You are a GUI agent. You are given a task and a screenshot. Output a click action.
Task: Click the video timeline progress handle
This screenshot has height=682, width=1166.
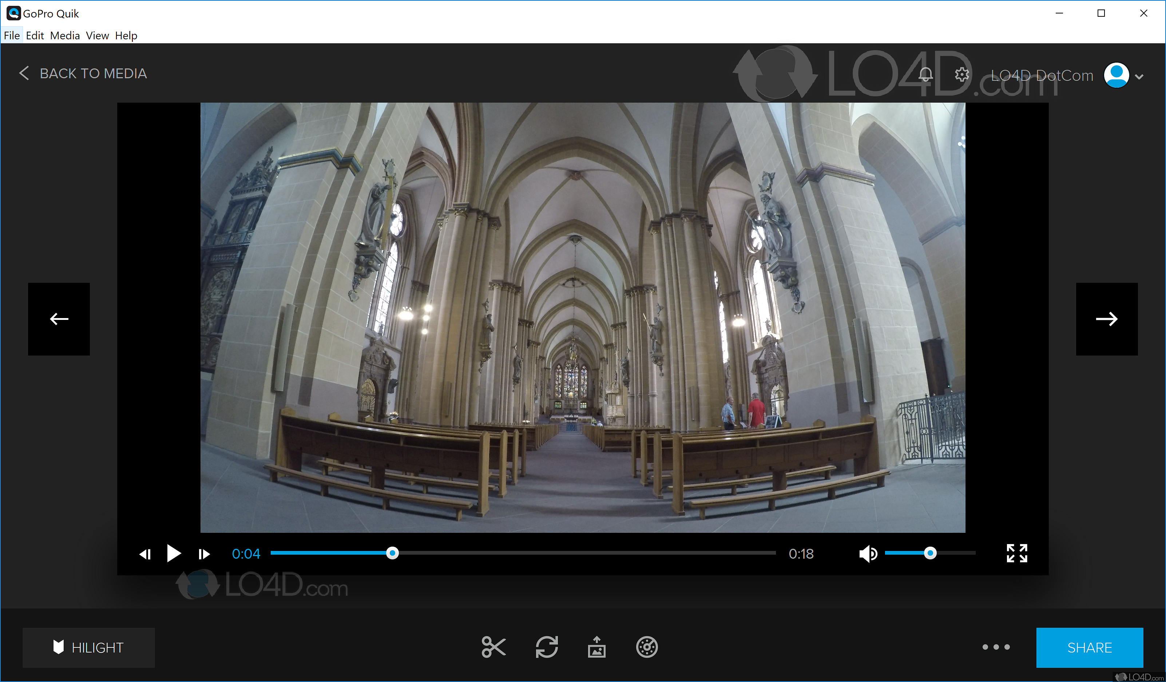point(392,554)
